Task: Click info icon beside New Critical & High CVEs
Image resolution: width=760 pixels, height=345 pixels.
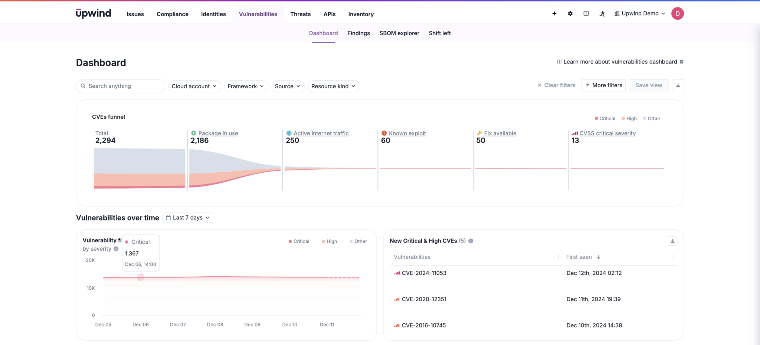Action: [x=471, y=241]
